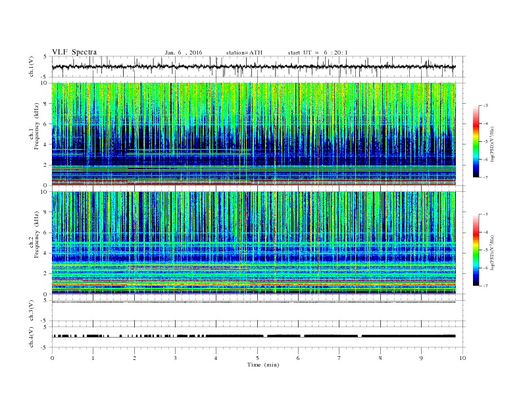Click the ch.2 spectrogram color scale bar

(x=476, y=250)
